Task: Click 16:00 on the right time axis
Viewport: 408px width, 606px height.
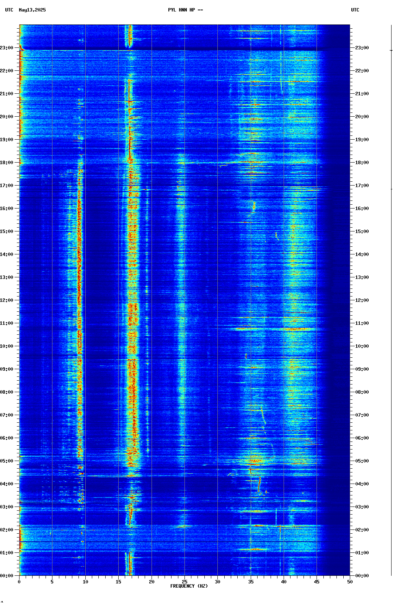Action: (x=362, y=209)
